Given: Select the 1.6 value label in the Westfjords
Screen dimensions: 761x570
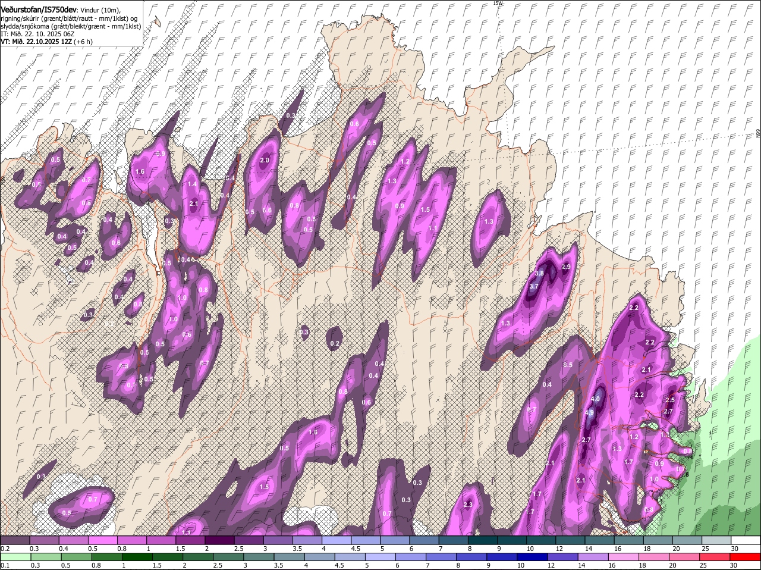Looking at the screenshot, I should 140,171.
